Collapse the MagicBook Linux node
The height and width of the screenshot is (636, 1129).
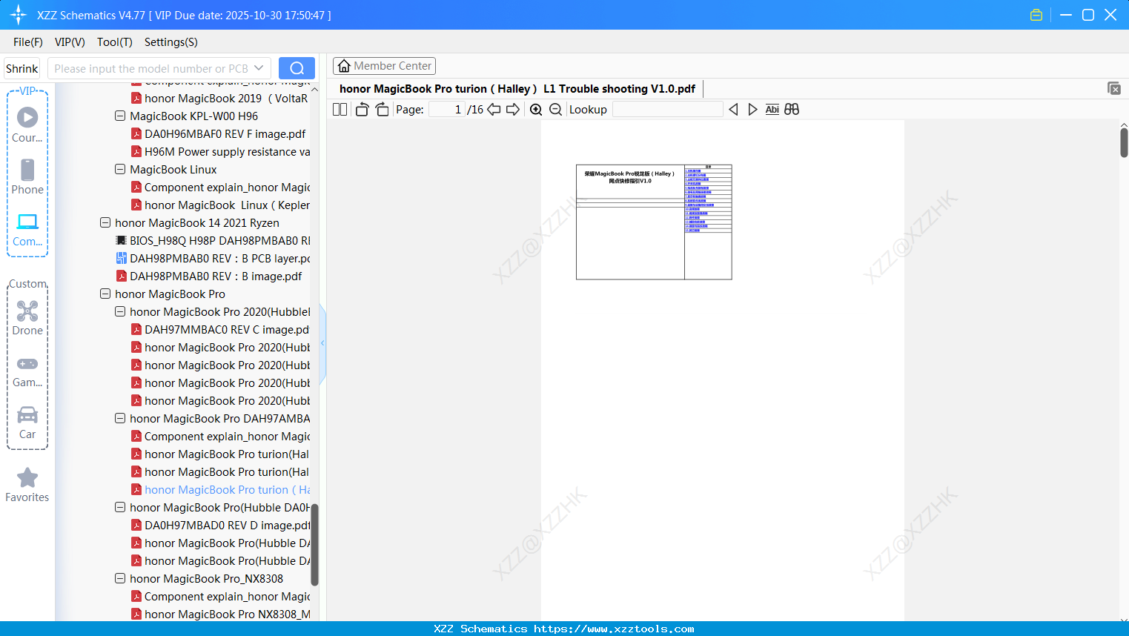[x=120, y=170]
